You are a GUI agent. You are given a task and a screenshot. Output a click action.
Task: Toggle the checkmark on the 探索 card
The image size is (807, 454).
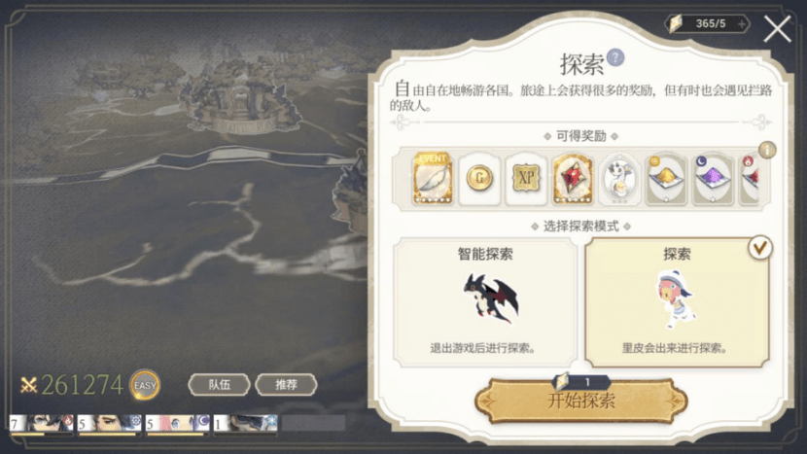click(x=760, y=248)
